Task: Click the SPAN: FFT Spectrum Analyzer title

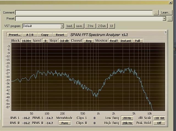Action: click(x=95, y=35)
